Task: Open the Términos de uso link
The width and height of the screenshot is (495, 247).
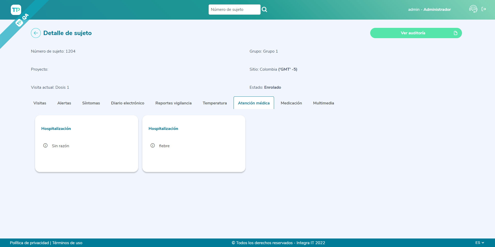Action: coord(67,243)
